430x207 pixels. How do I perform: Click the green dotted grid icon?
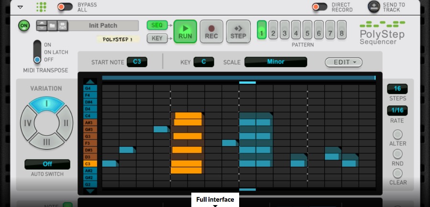(x=42, y=7)
